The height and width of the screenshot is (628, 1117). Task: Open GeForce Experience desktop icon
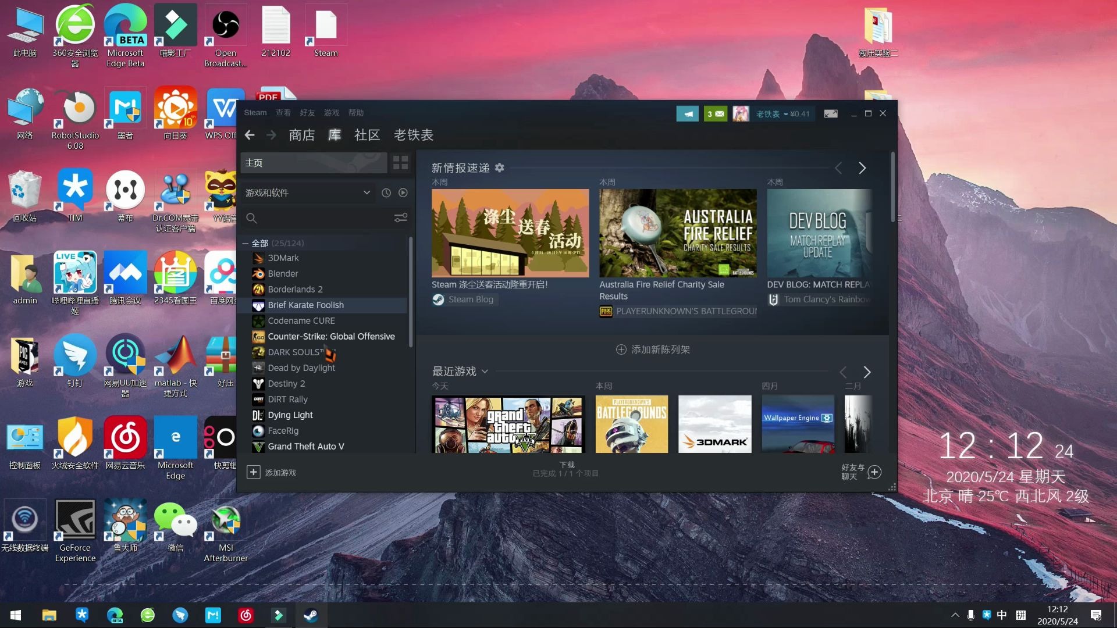click(x=75, y=530)
